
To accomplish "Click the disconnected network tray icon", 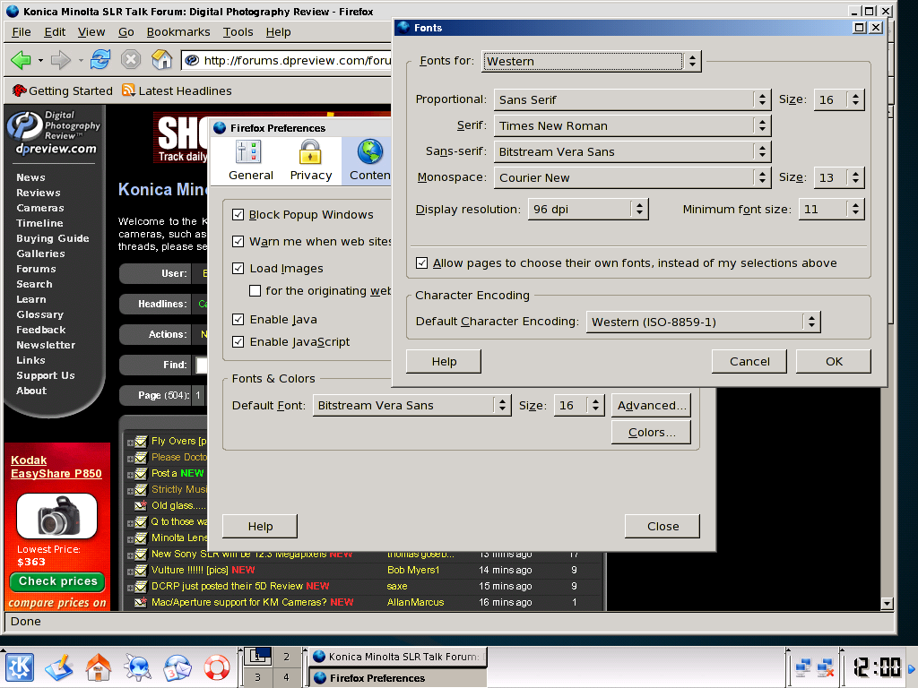I will click(x=825, y=667).
